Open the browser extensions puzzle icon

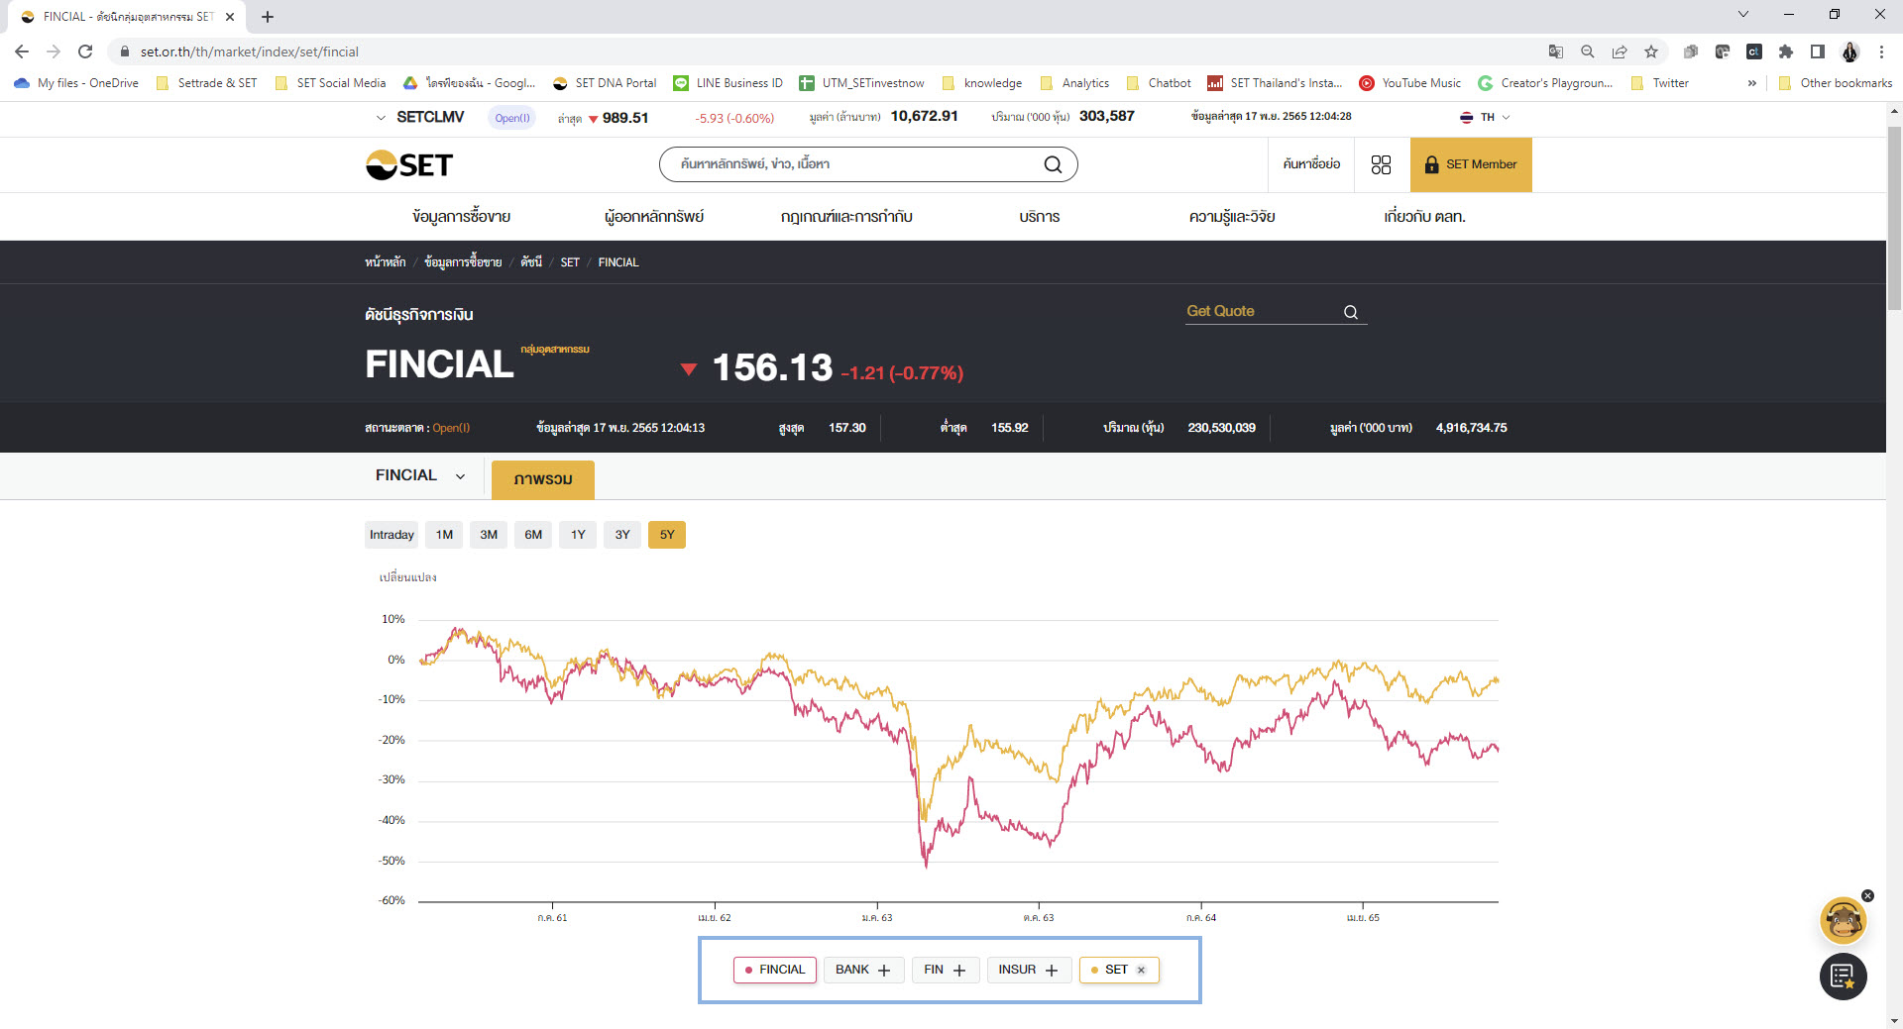pyautogui.click(x=1785, y=51)
